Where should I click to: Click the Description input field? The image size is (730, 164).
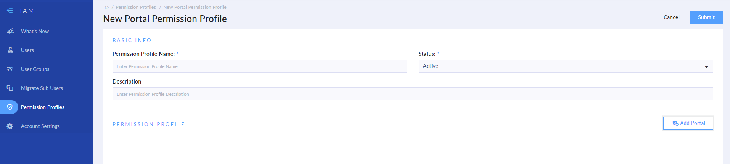pyautogui.click(x=412, y=94)
